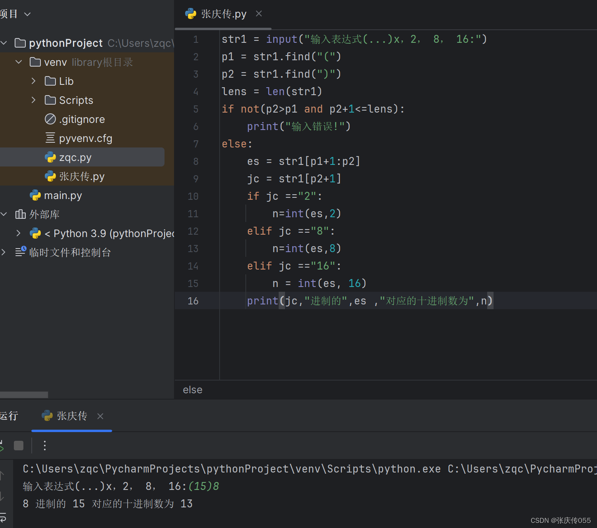Expand the Scripts folder
This screenshot has height=528, width=597.
(34, 100)
